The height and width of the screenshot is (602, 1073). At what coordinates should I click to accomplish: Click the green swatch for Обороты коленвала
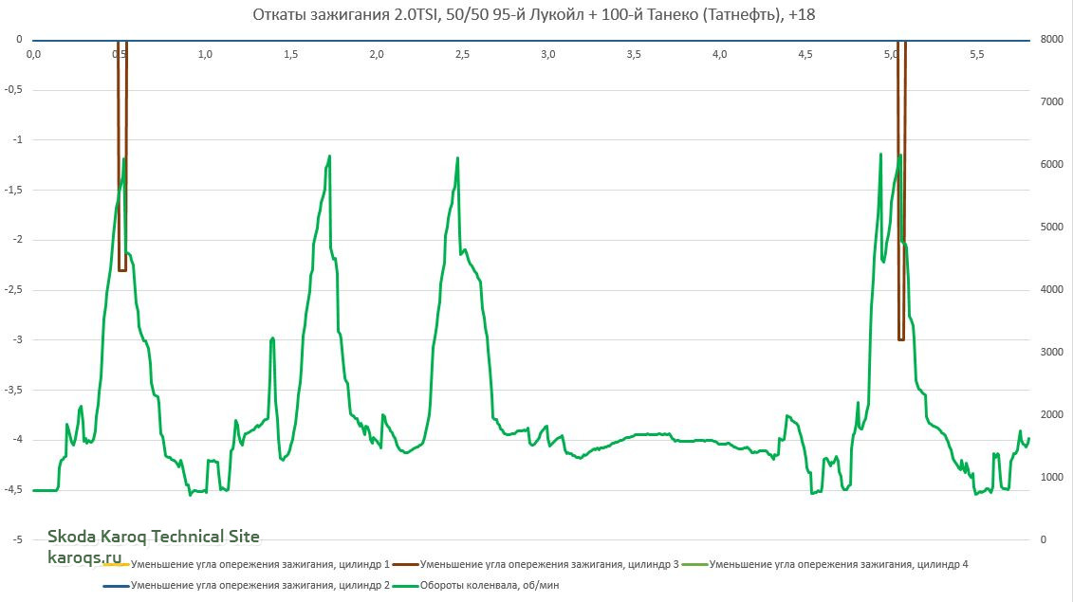tap(404, 586)
